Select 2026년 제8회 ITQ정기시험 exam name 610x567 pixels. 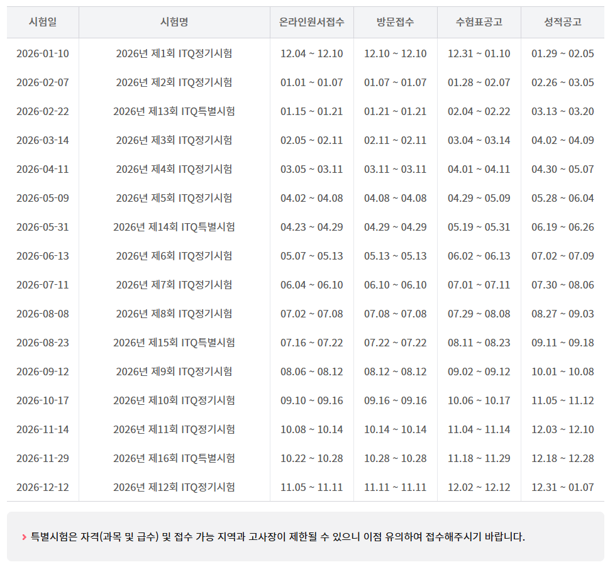[x=174, y=314]
